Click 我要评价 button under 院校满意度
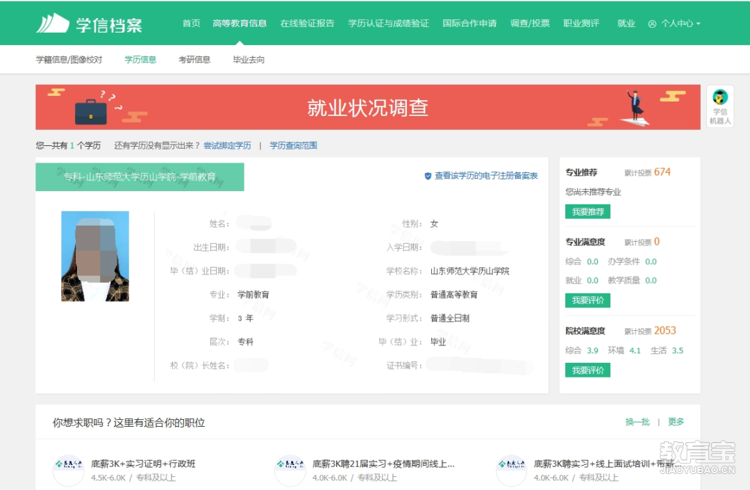The width and height of the screenshot is (750, 490). click(x=588, y=370)
